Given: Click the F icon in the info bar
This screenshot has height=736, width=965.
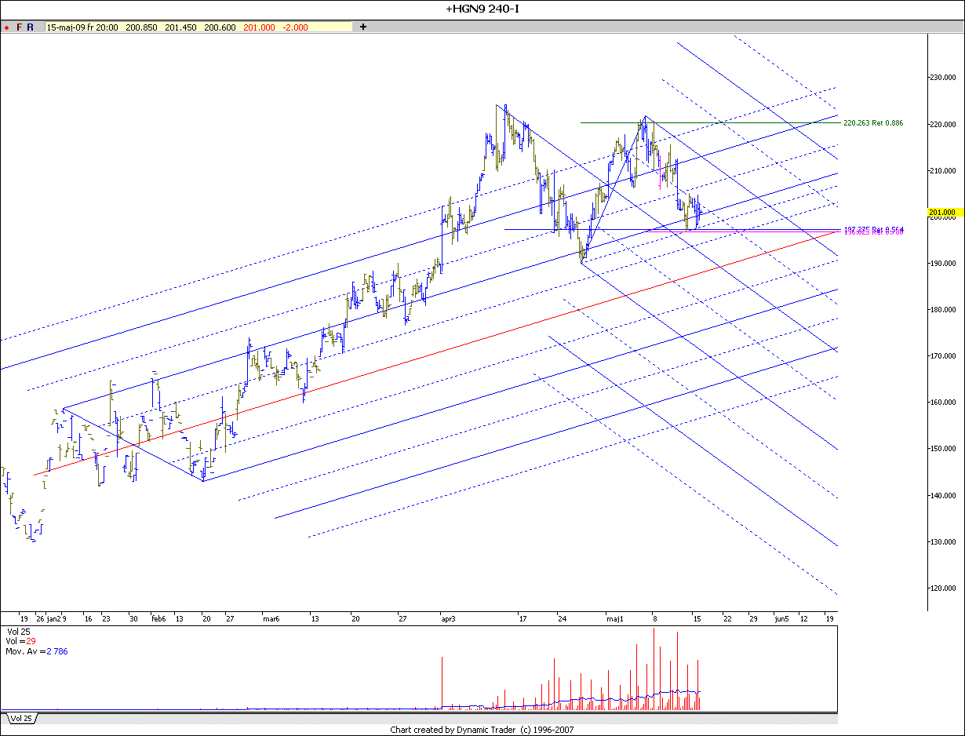Looking at the screenshot, I should (x=19, y=27).
